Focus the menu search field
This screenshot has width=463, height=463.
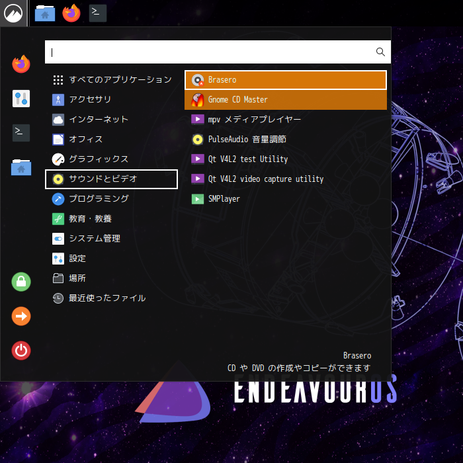(218, 52)
